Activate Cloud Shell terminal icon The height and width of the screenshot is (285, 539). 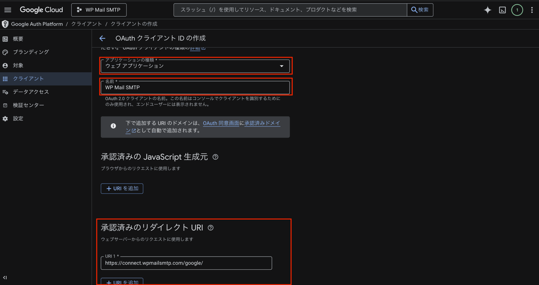502,10
